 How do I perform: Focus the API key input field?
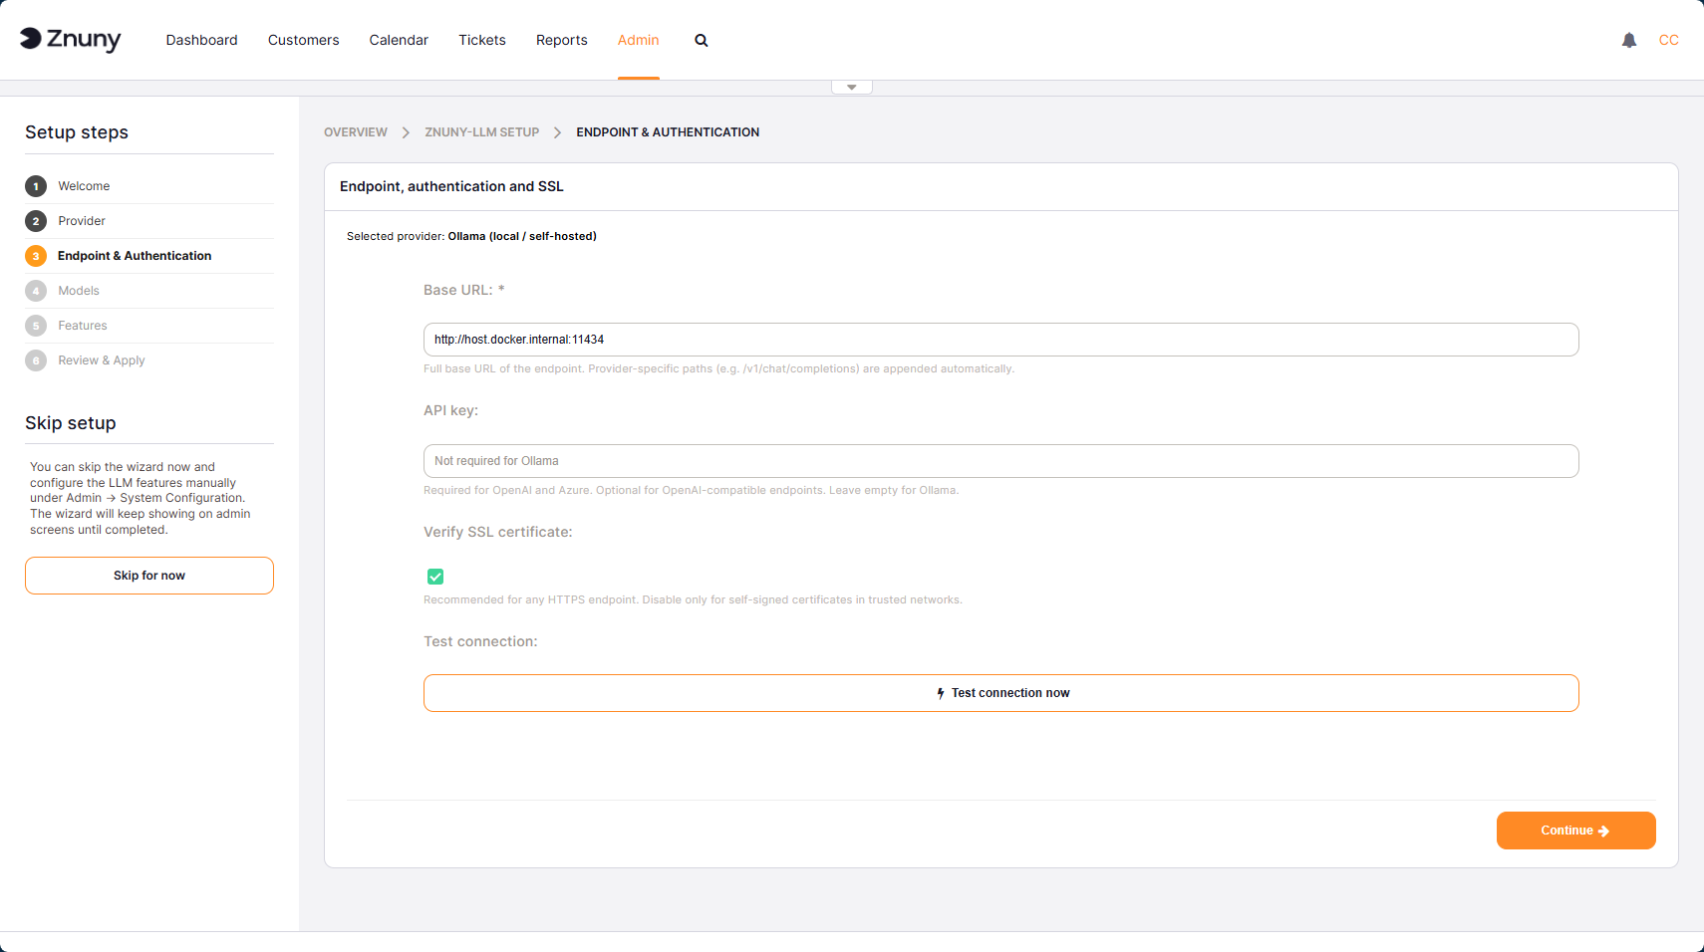pos(1001,461)
